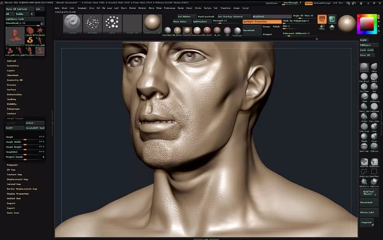Toggle the Solo mode button

(332, 27)
